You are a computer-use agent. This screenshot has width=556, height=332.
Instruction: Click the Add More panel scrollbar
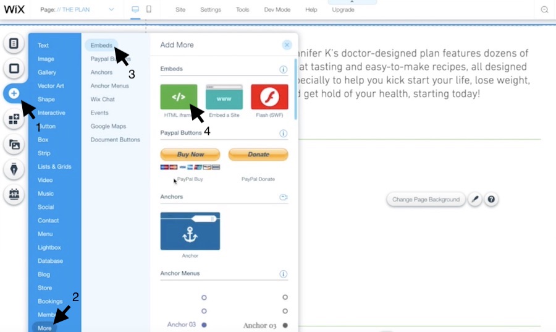click(296, 90)
